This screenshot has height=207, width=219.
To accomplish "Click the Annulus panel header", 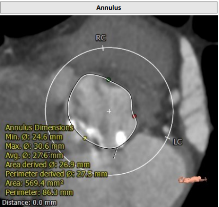I will coord(109,8).
